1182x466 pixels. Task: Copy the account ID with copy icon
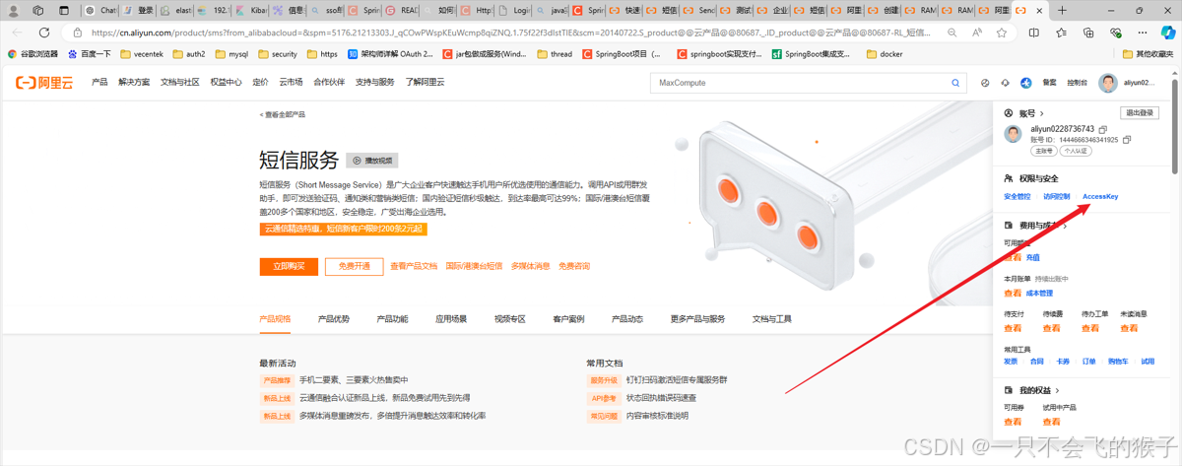pos(1126,140)
